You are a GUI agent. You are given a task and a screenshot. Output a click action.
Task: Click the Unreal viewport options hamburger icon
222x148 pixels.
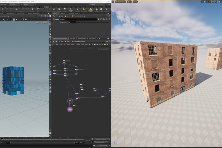(113, 2)
